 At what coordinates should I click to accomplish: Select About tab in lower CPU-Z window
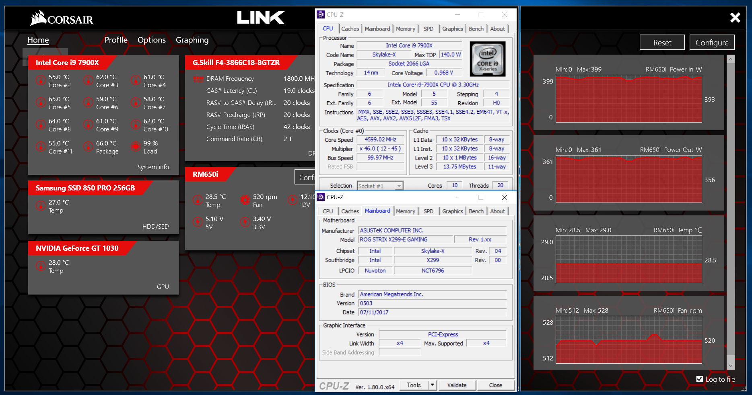pos(498,211)
